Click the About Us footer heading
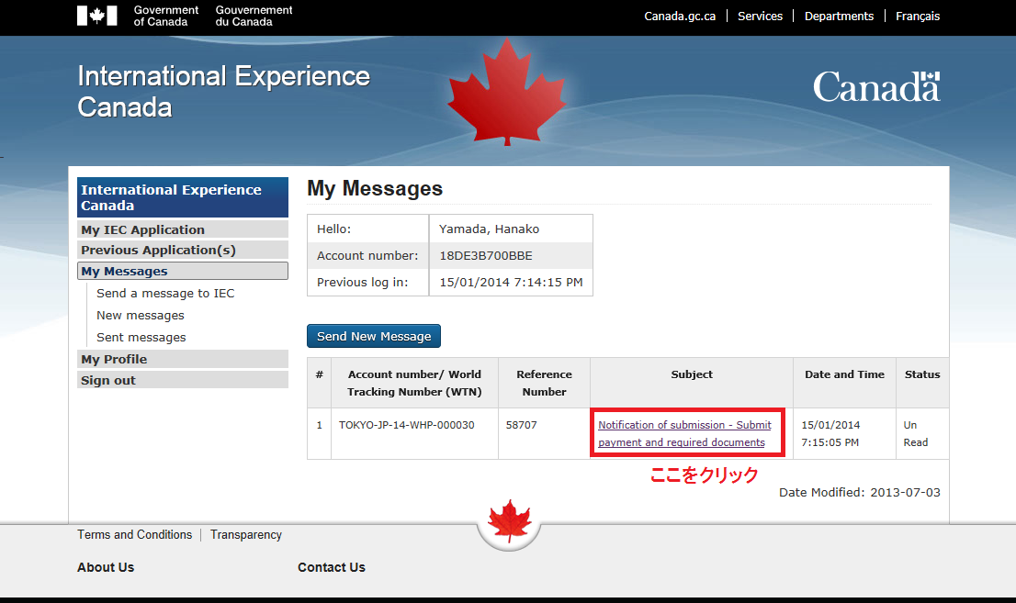This screenshot has height=603, width=1016. 106,567
